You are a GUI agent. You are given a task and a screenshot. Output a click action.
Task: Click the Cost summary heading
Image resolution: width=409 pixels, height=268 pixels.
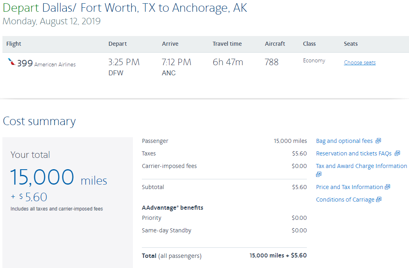point(39,121)
